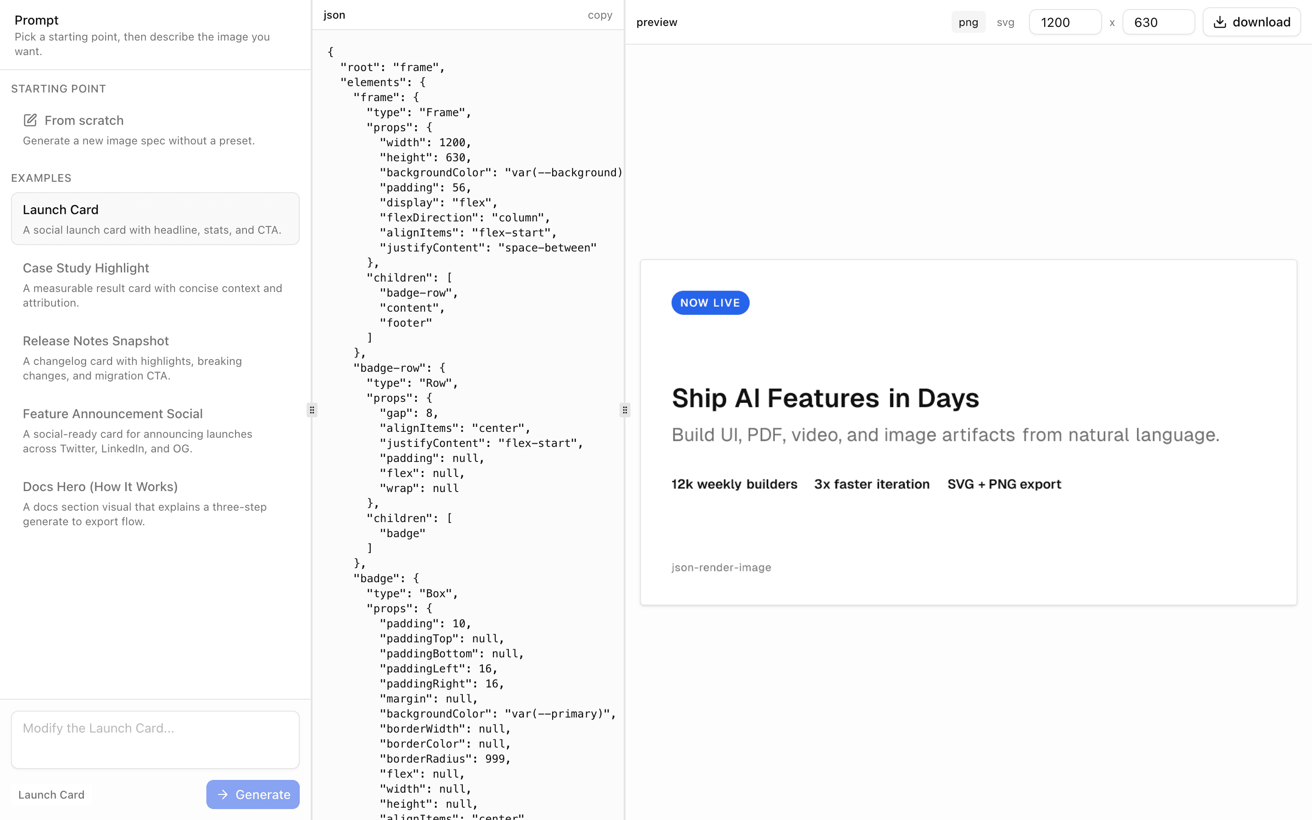Grab the left panel resize handle
The width and height of the screenshot is (1312, 820).
[312, 410]
